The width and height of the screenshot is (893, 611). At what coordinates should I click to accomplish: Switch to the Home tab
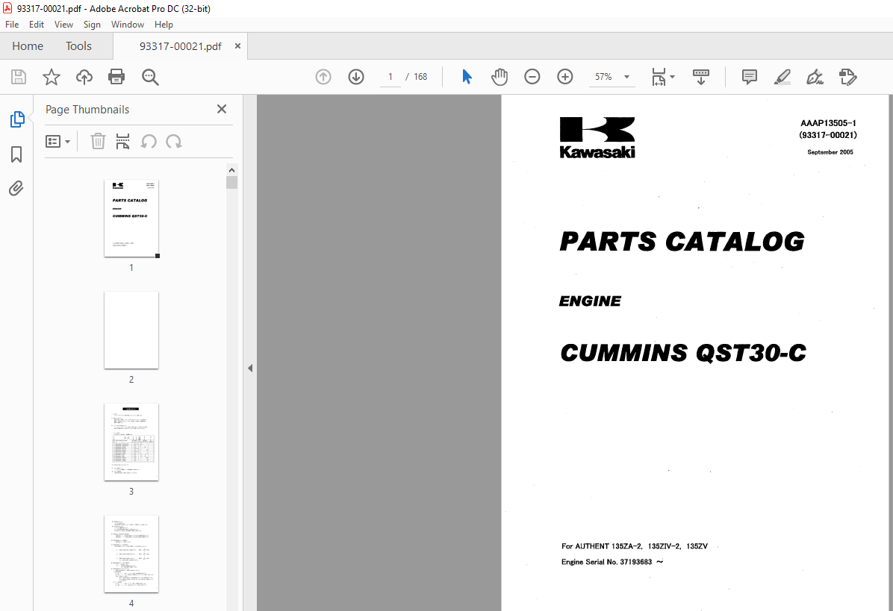[x=28, y=46]
